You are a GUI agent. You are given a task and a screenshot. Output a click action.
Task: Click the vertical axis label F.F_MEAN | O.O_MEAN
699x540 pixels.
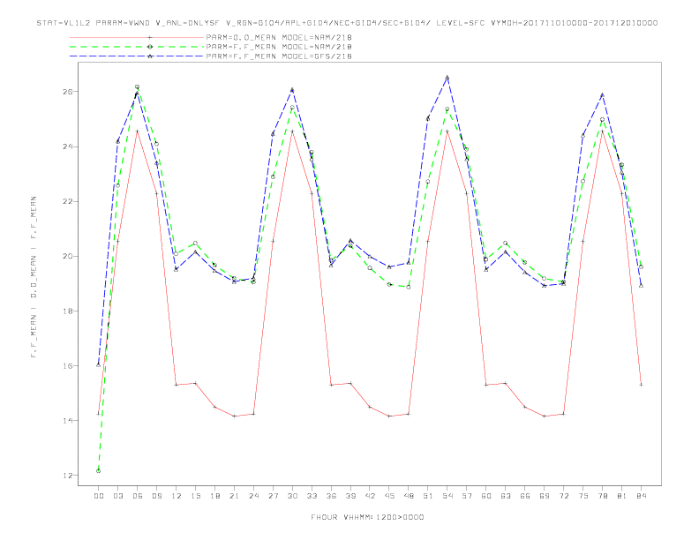(x=34, y=277)
